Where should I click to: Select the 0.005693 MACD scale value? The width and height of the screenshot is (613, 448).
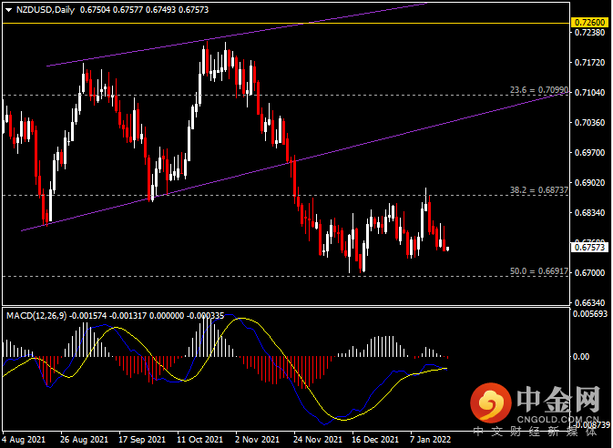[588, 314]
